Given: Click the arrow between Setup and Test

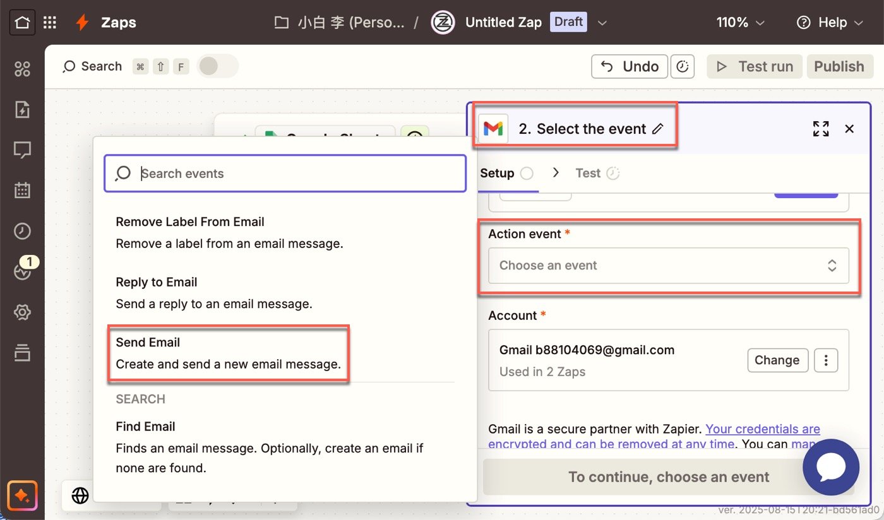Looking at the screenshot, I should point(556,173).
